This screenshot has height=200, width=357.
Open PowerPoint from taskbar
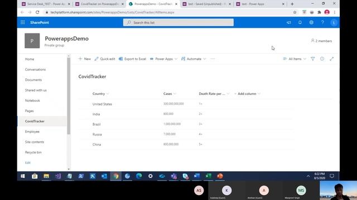tap(220, 176)
